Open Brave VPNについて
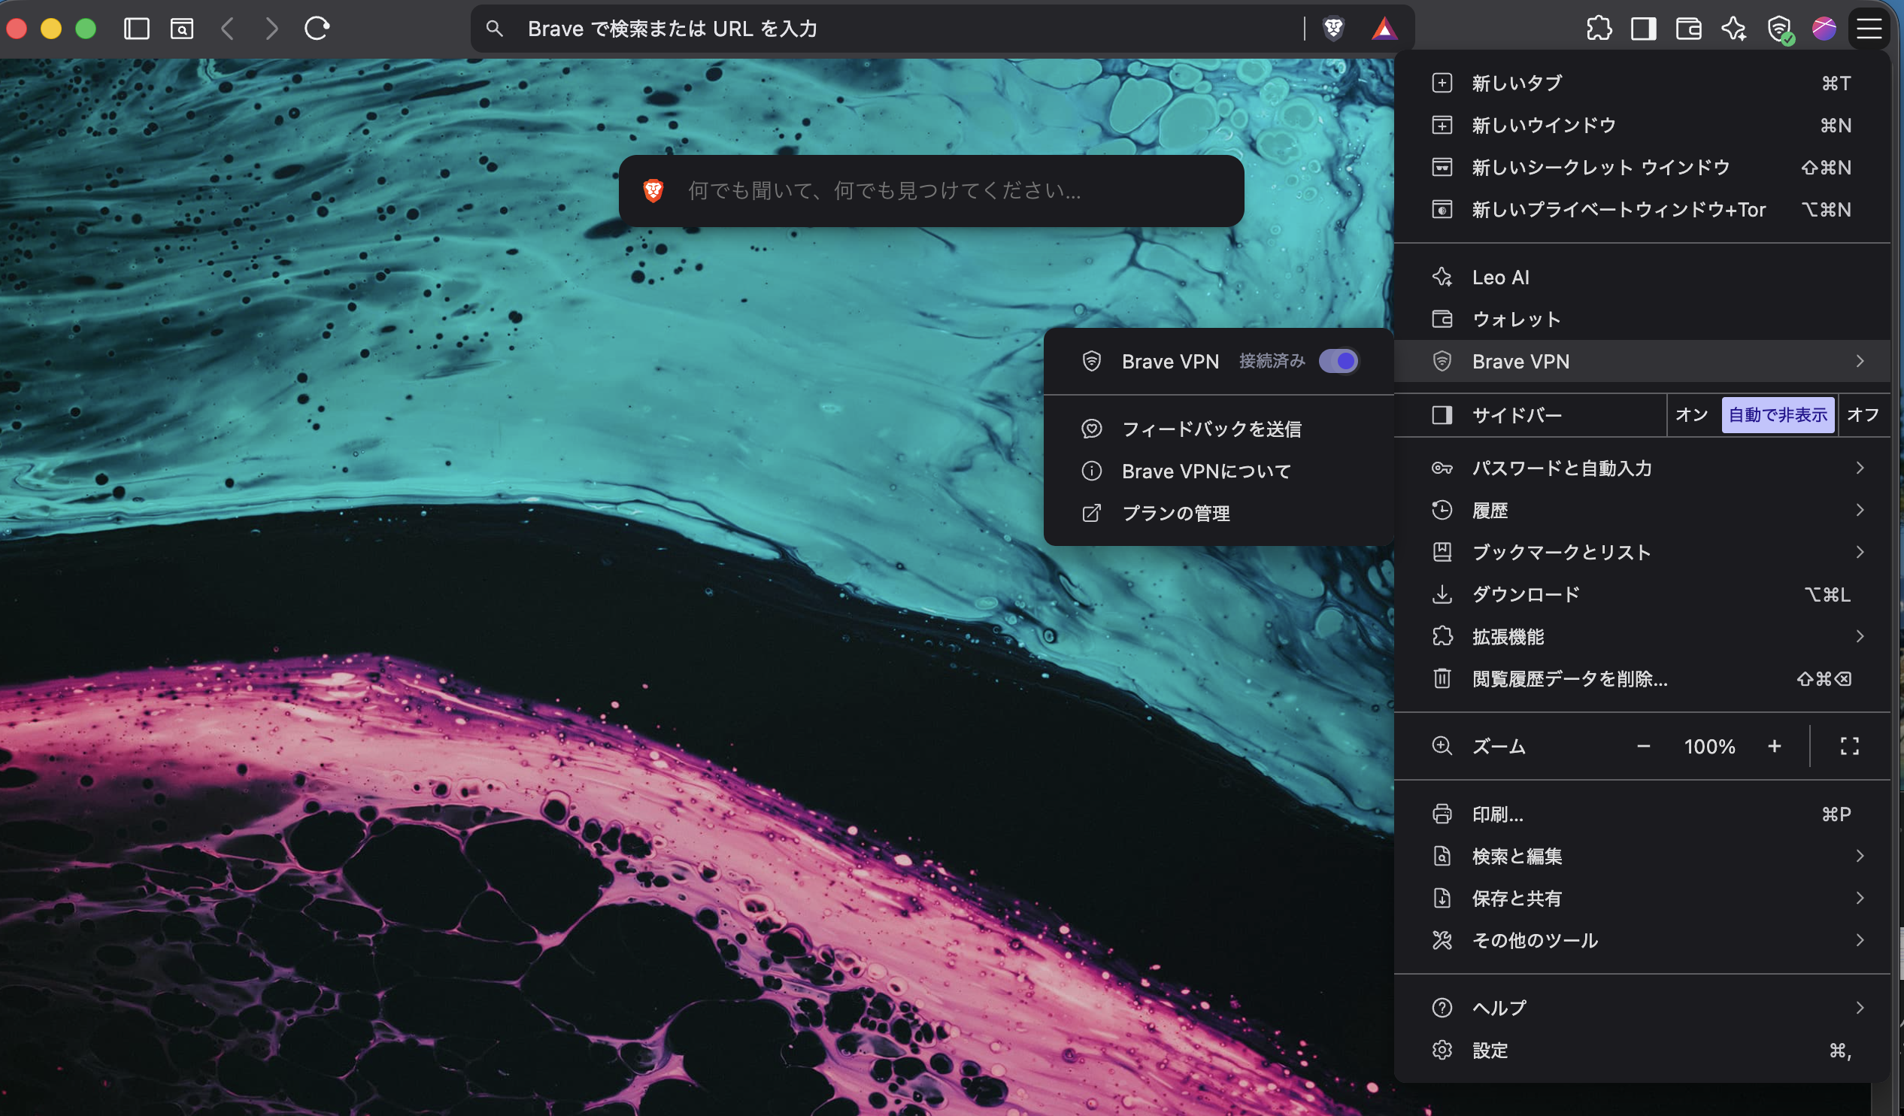Screen dimensions: 1904x1116 click(1218, 472)
